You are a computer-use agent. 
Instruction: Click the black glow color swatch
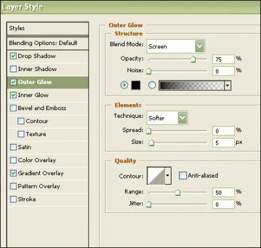pos(136,85)
